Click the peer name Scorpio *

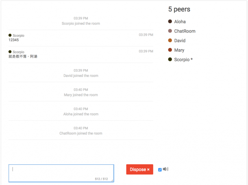point(183,59)
